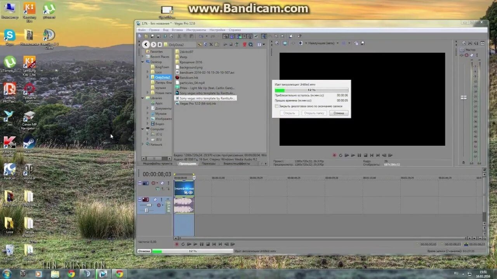This screenshot has height=279, width=497.
Task: Click the Undo arrow in main toolbar
Action: 201,36
